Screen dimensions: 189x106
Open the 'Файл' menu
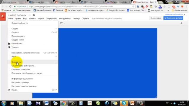click(11, 19)
